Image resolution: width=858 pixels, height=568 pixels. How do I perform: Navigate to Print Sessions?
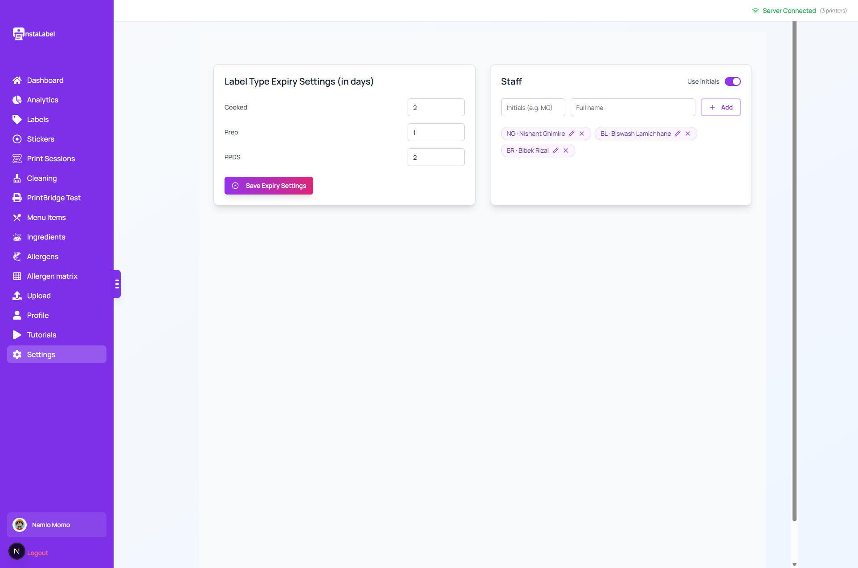[57, 158]
